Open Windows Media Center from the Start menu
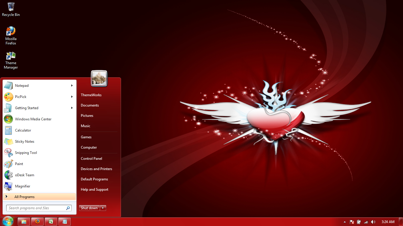Image resolution: width=403 pixels, height=226 pixels. [x=32, y=119]
